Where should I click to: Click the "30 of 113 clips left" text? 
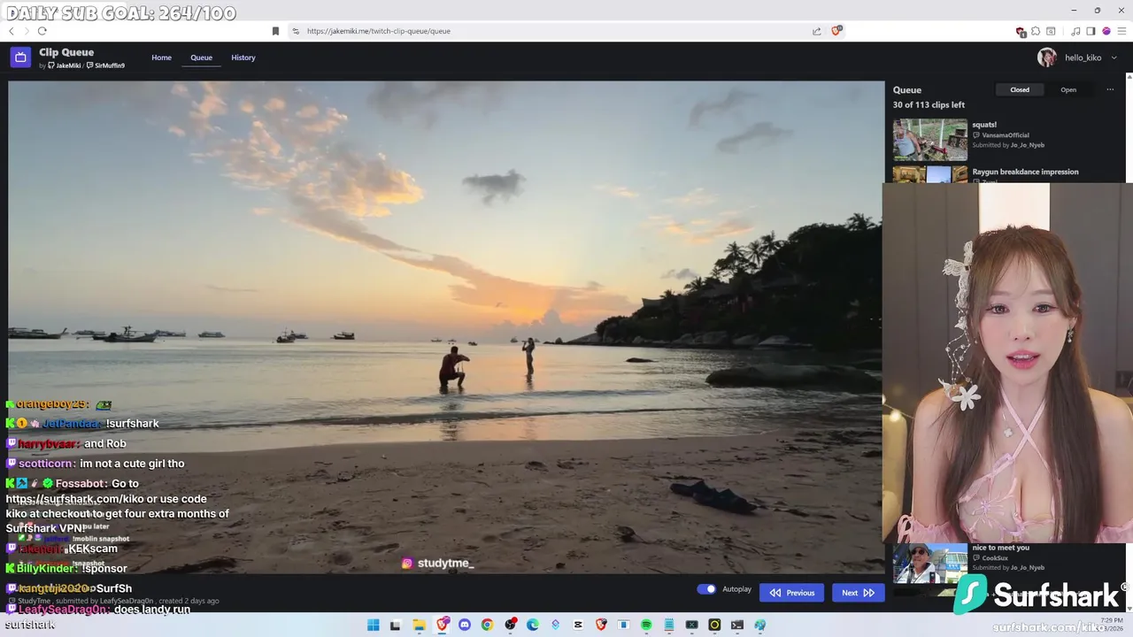click(x=929, y=105)
